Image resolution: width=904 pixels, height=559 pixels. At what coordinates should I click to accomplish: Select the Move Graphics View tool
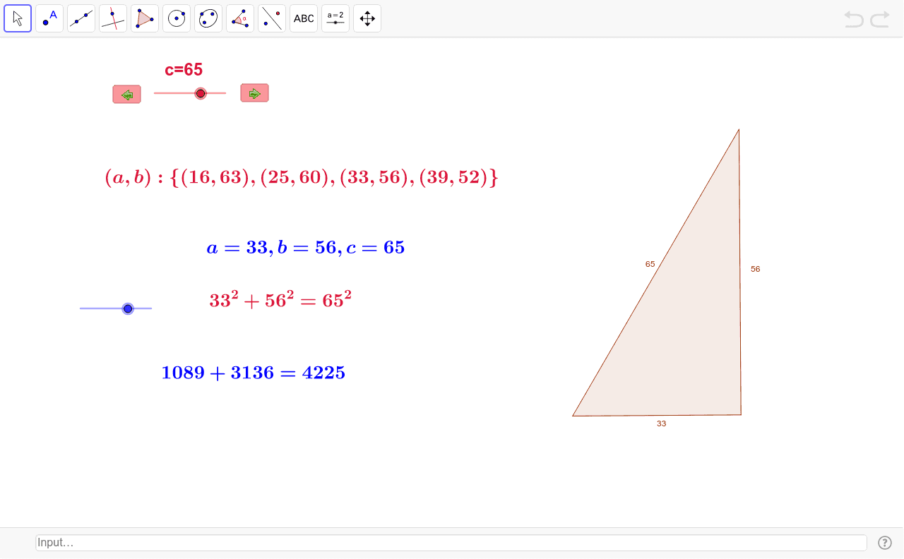[x=367, y=18]
